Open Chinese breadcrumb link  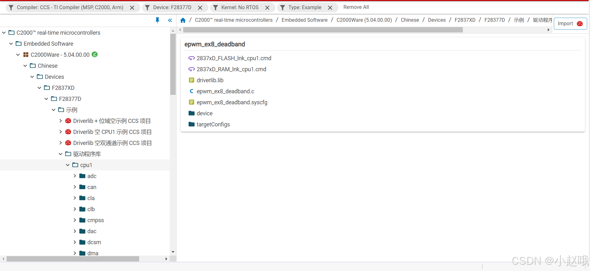410,20
